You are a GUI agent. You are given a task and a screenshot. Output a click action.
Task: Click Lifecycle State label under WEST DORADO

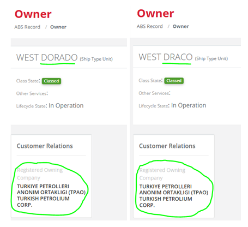(x=32, y=106)
